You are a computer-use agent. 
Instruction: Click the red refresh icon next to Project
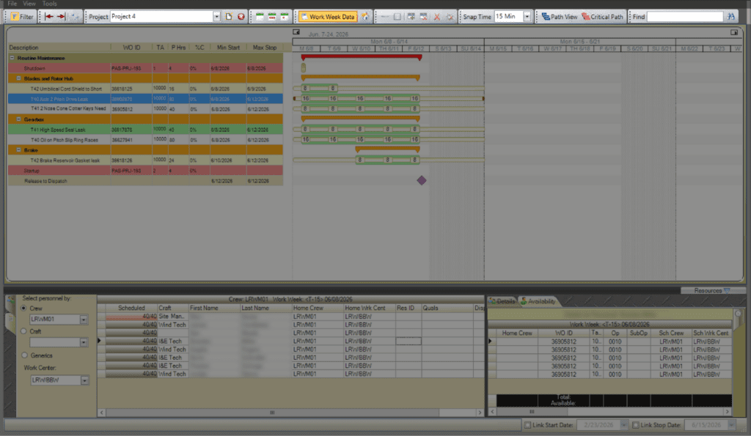point(241,16)
